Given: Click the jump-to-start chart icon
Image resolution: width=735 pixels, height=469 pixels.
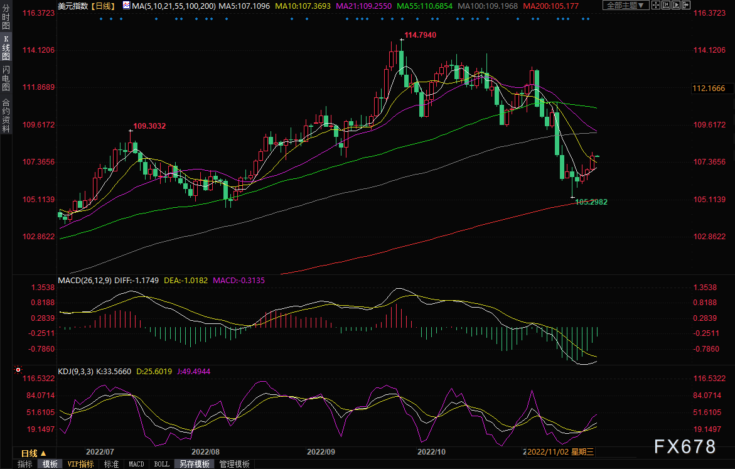Looking at the screenshot, I should [x=666, y=5].
